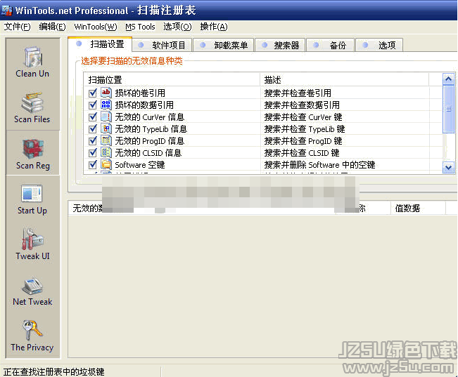Select the 搜索并检查数据引用 description cell
Image resolution: width=458 pixels, height=377 pixels.
click(x=302, y=105)
